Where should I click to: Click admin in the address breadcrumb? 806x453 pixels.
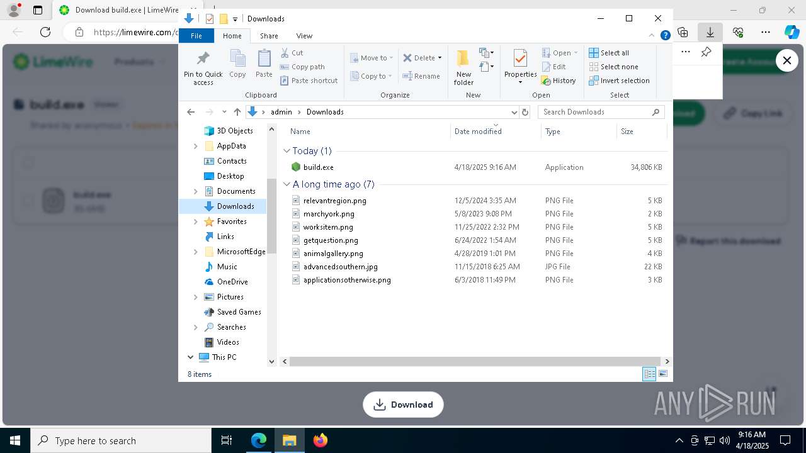281,112
